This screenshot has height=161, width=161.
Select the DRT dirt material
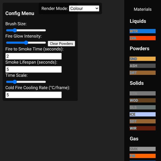pos(142,73)
